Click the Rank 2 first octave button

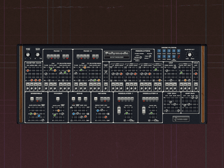pyautogui.click(x=78, y=56)
